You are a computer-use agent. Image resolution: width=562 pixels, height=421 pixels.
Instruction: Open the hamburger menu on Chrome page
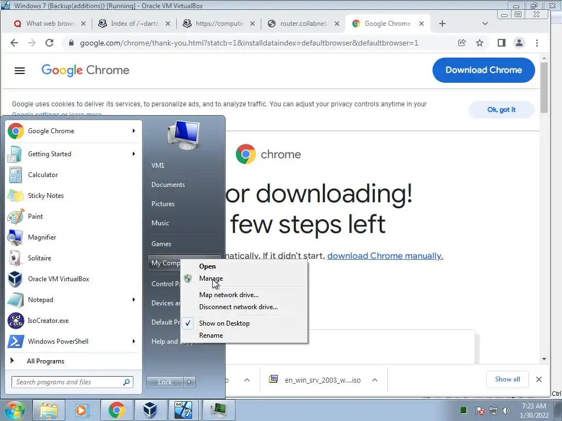pos(20,71)
